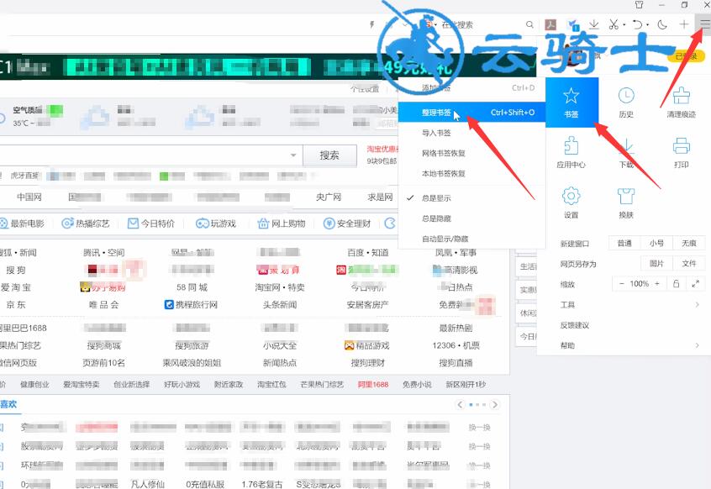Screen dimensions: 711x489
Task: Open the 58同城 link
Action: tap(192, 287)
